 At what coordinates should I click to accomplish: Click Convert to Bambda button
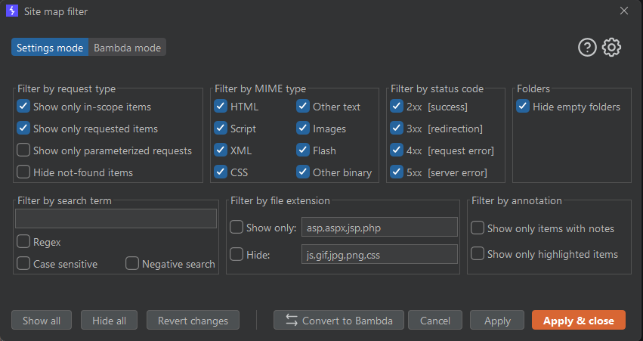(339, 320)
